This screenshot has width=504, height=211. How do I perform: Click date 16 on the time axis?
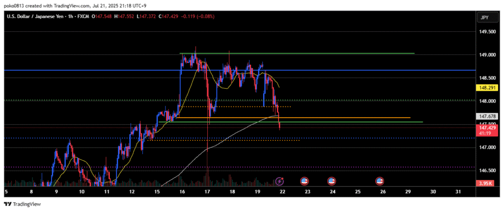[x=181, y=191]
